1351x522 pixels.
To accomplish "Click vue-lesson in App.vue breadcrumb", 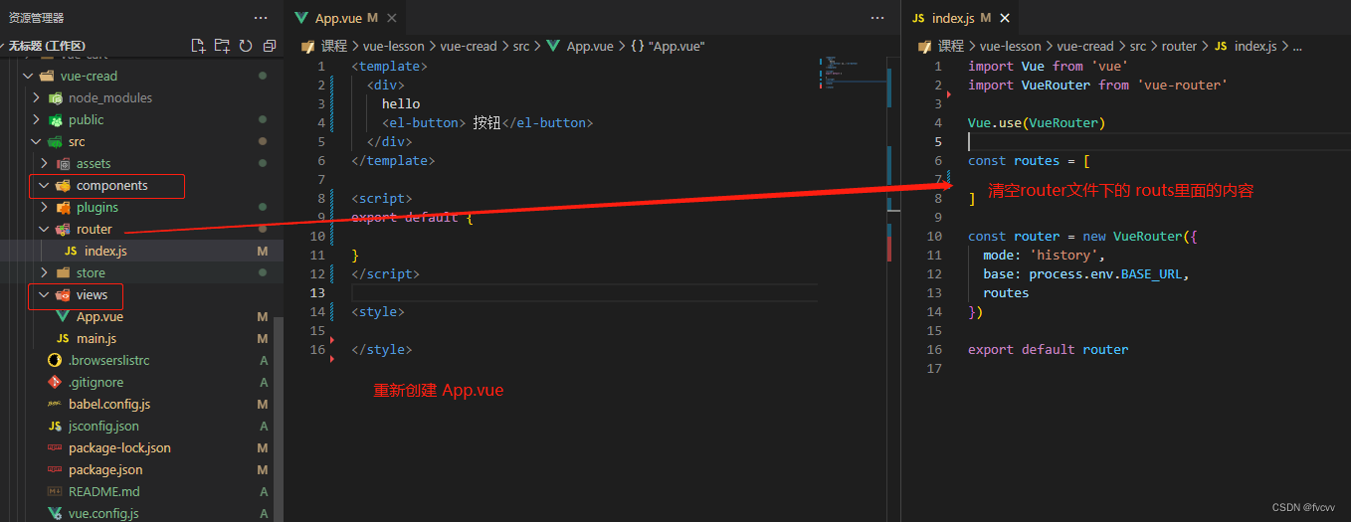I will 392,46.
